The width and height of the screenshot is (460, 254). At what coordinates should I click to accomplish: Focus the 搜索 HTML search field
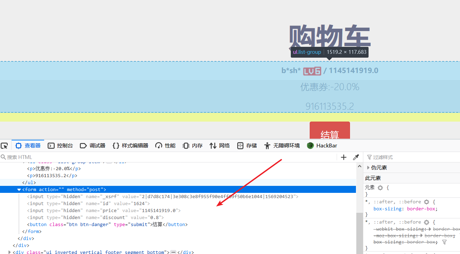pyautogui.click(x=168, y=157)
